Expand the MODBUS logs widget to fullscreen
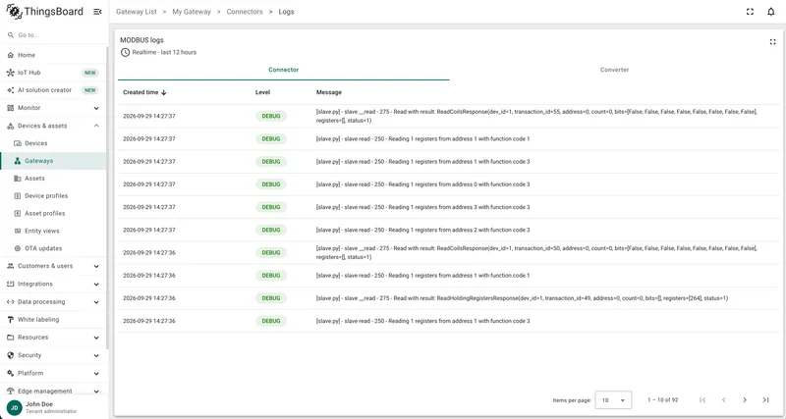The image size is (786, 419). [x=772, y=42]
